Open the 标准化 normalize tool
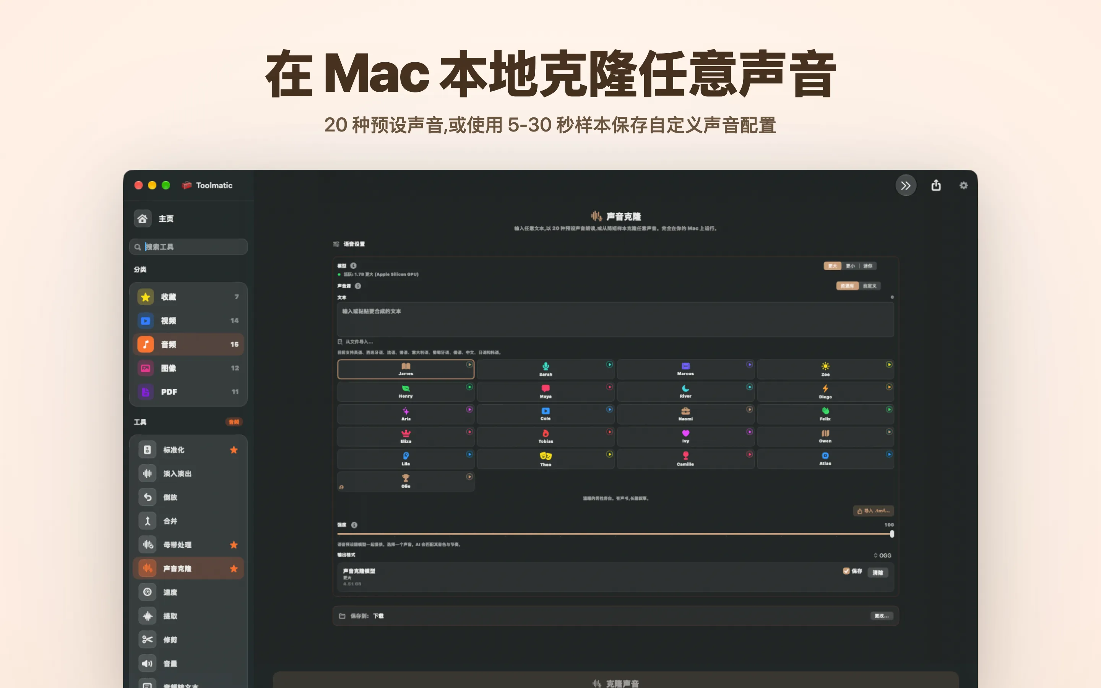Viewport: 1101px width, 688px height. point(188,449)
